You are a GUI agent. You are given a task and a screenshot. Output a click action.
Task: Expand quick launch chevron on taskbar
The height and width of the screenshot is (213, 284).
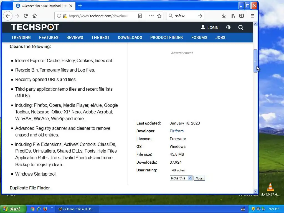52,207
